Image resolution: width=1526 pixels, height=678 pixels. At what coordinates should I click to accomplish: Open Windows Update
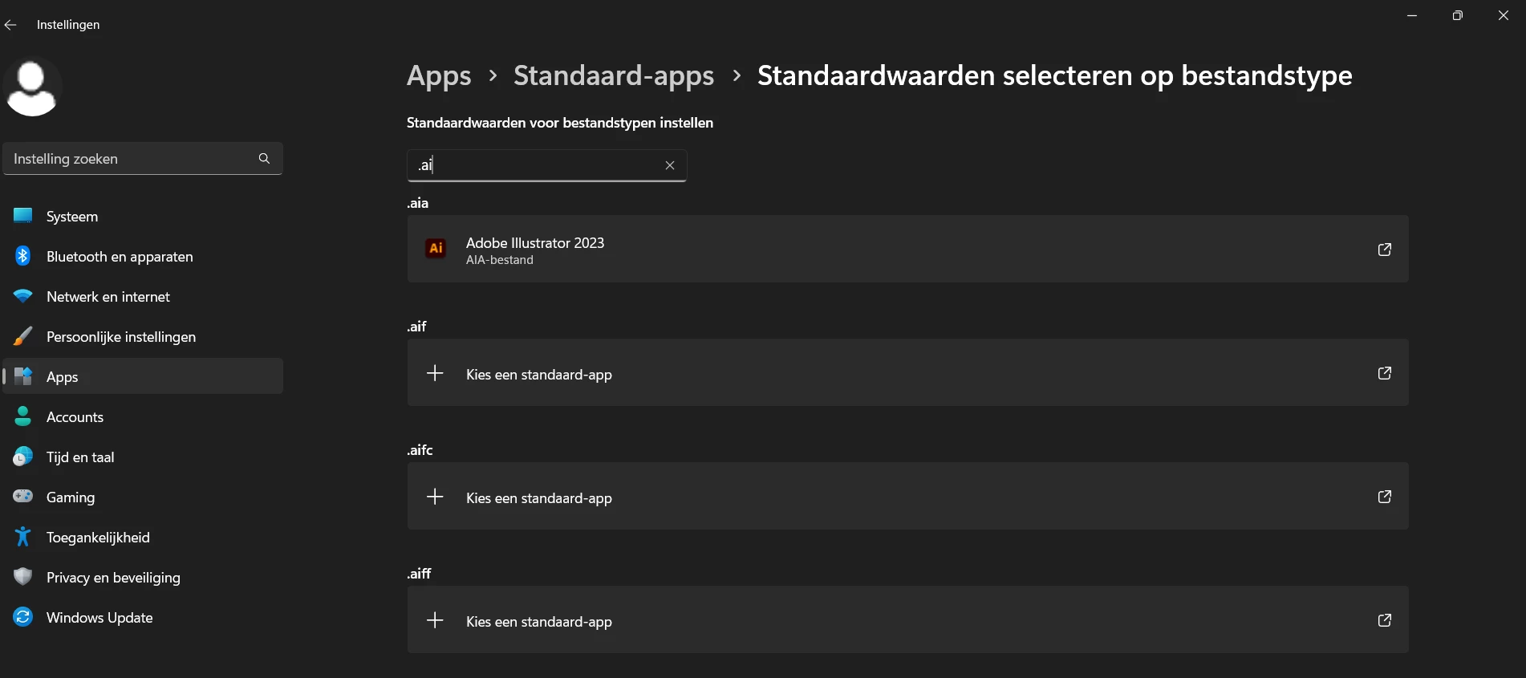click(143, 617)
